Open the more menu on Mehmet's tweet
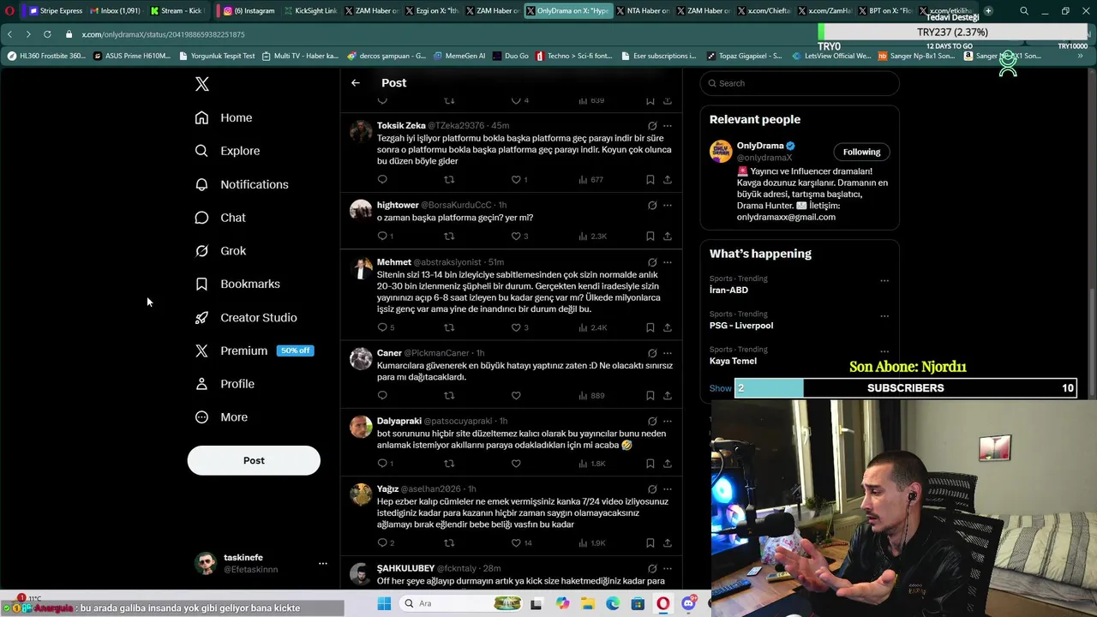This screenshot has height=617, width=1097. pos(667,262)
